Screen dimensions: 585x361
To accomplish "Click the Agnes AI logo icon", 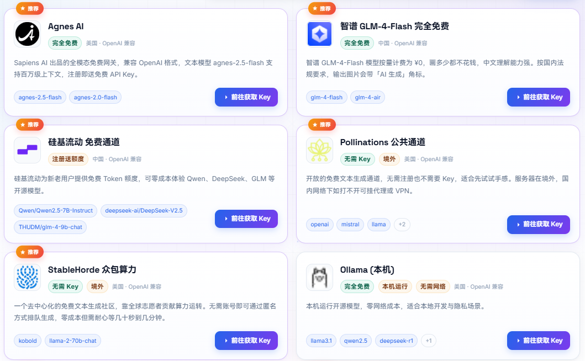I will 27,34.
